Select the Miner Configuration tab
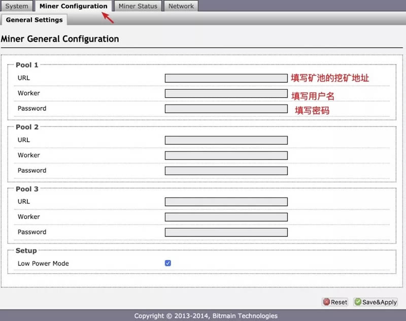The image size is (406, 321). tap(73, 6)
